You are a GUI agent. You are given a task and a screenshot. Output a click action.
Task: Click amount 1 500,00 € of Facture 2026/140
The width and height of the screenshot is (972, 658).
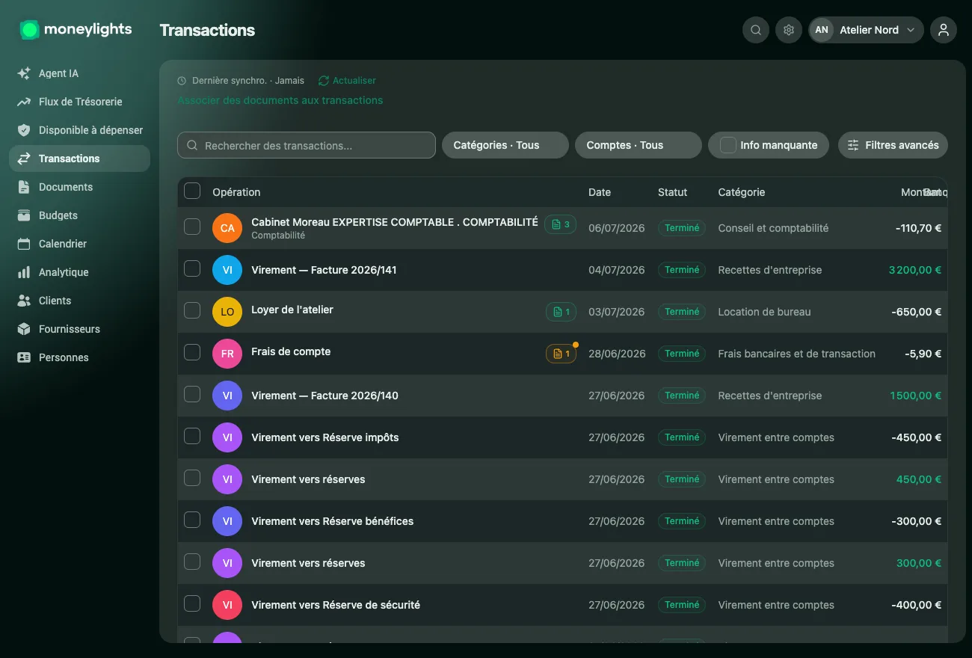pos(915,396)
